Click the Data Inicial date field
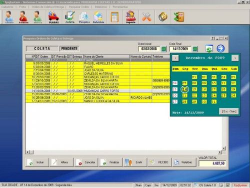The width and height of the screenshot is (250, 188). pyautogui.click(x=149, y=49)
